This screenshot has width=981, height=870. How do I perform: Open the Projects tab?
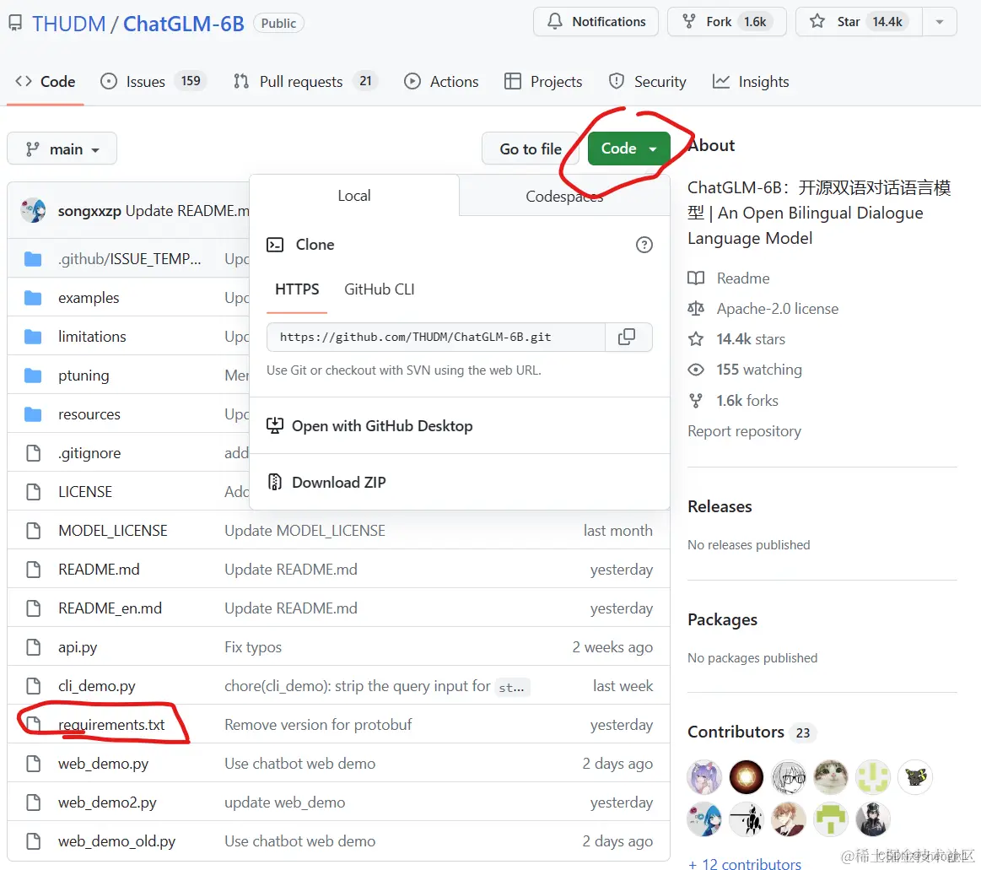(543, 82)
